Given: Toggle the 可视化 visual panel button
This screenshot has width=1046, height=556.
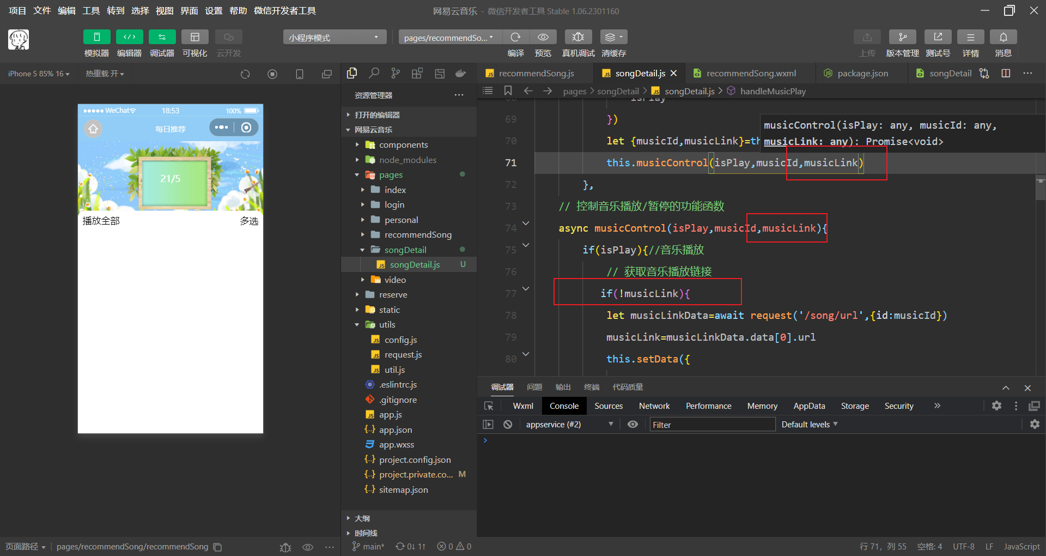Looking at the screenshot, I should coord(194,37).
